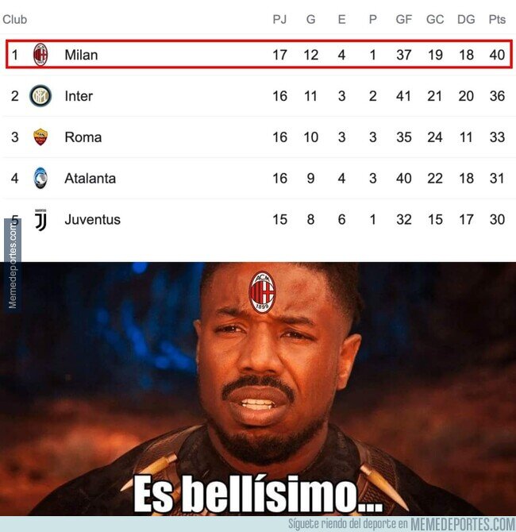Click the Juventus club logo
The height and width of the screenshot is (532, 516).
pos(40,220)
